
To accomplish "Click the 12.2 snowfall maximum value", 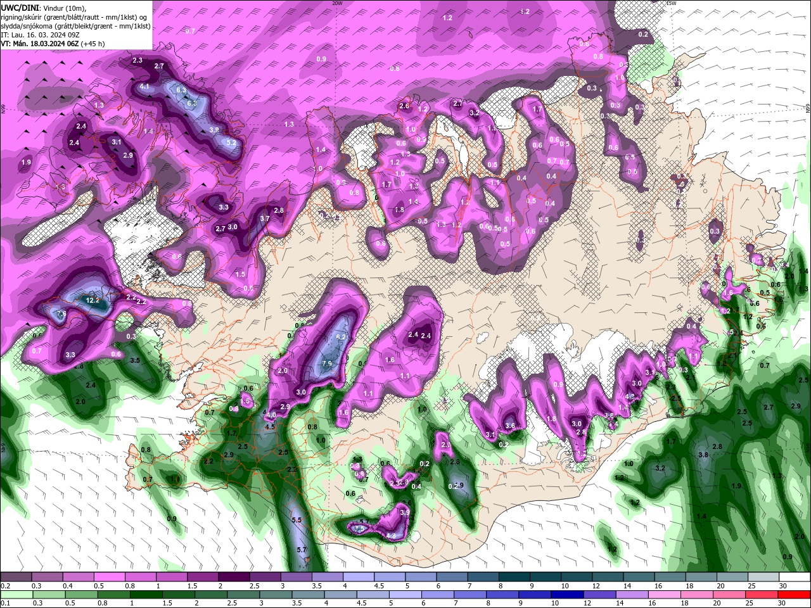I will [93, 301].
